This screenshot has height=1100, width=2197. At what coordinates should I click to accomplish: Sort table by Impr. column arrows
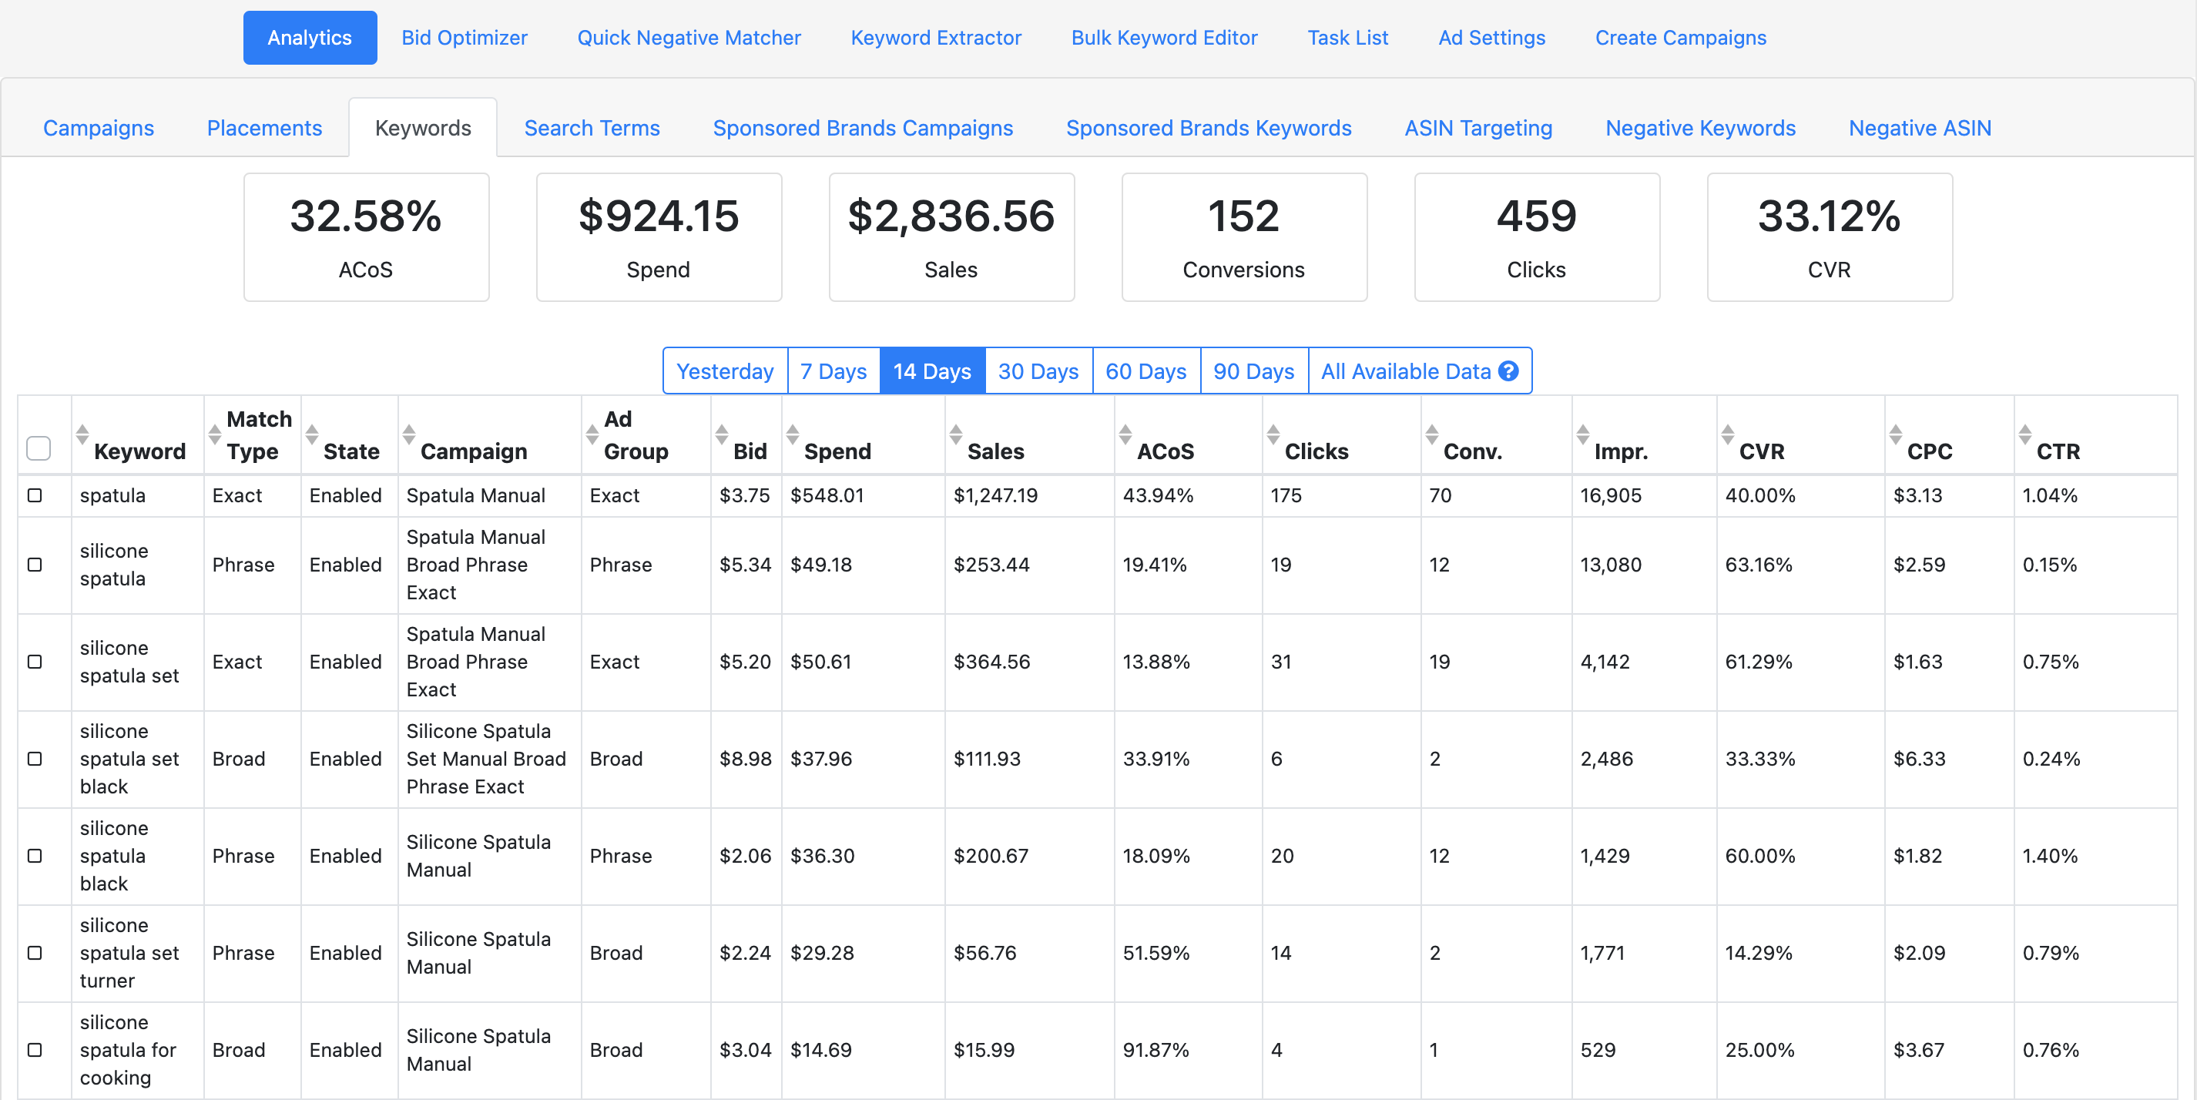pyautogui.click(x=1583, y=435)
